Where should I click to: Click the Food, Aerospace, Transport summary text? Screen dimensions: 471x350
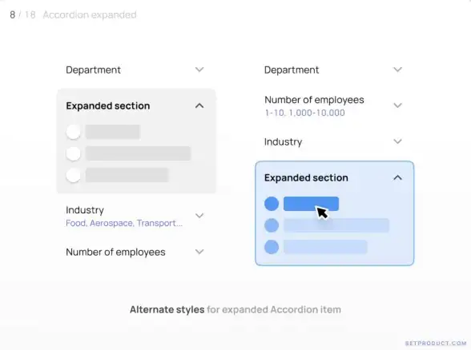point(124,223)
